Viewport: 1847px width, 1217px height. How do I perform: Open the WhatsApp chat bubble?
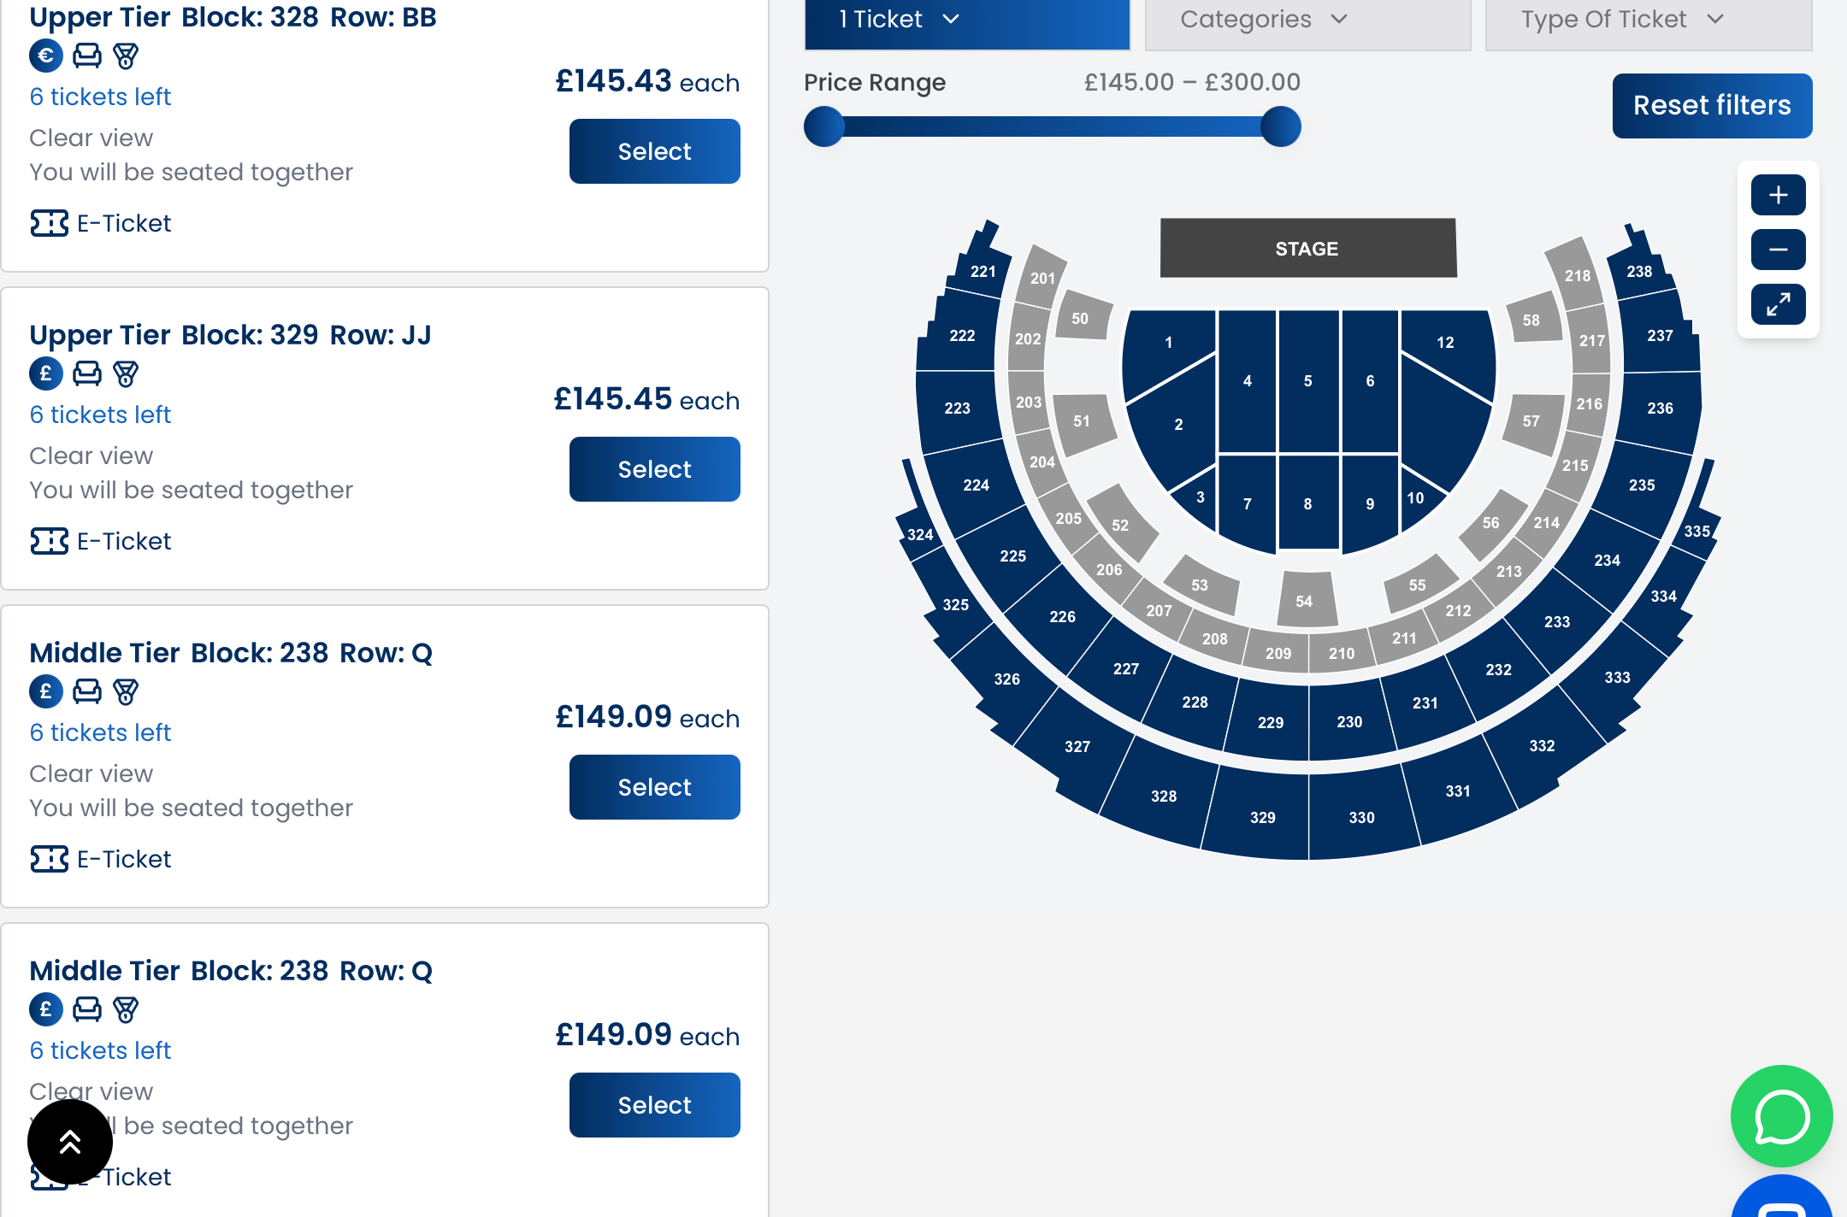point(1781,1116)
